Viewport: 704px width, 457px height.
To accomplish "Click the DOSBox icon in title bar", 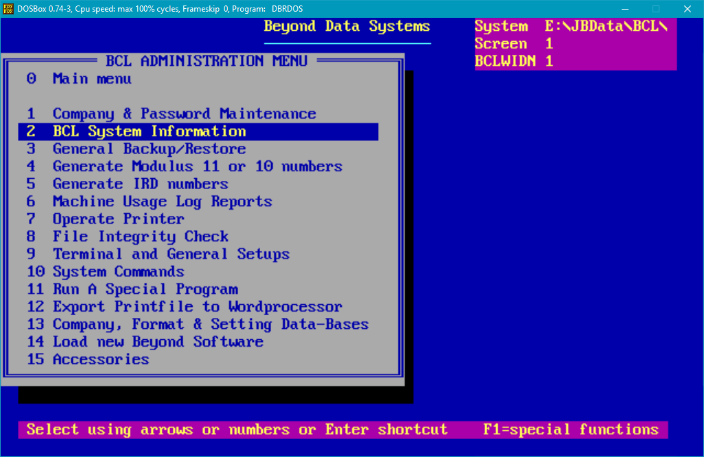I will (9, 9).
